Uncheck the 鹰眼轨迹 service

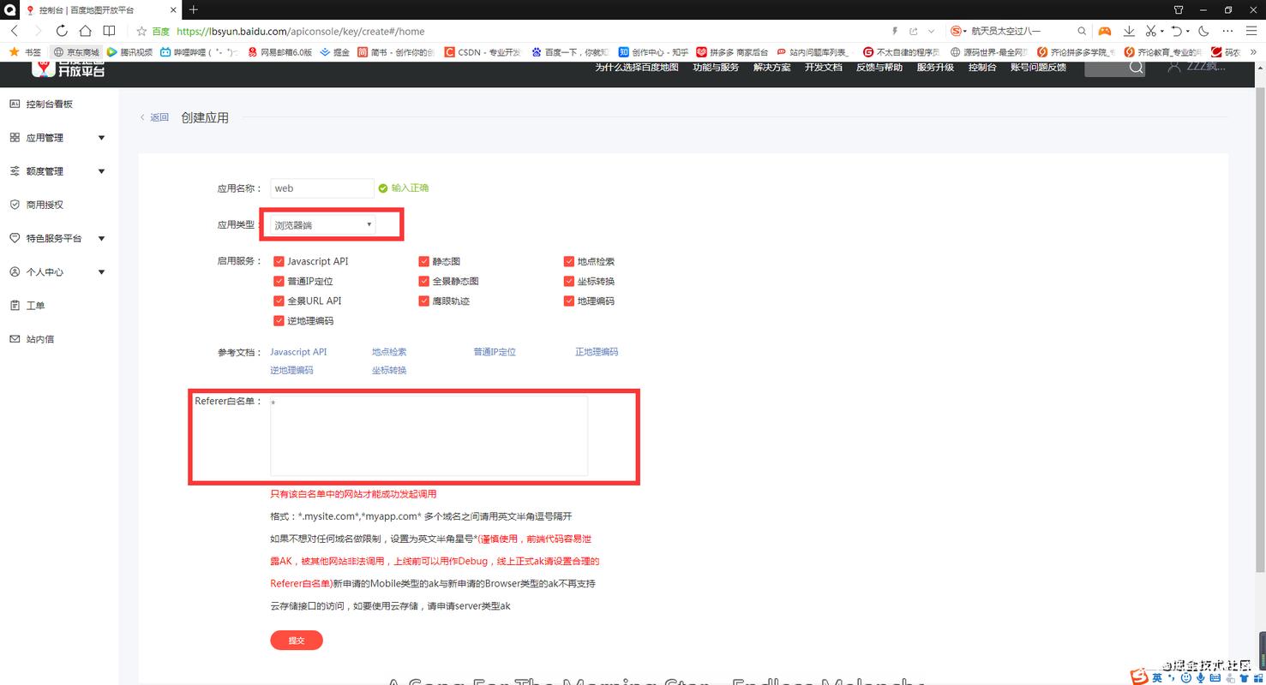tap(423, 301)
